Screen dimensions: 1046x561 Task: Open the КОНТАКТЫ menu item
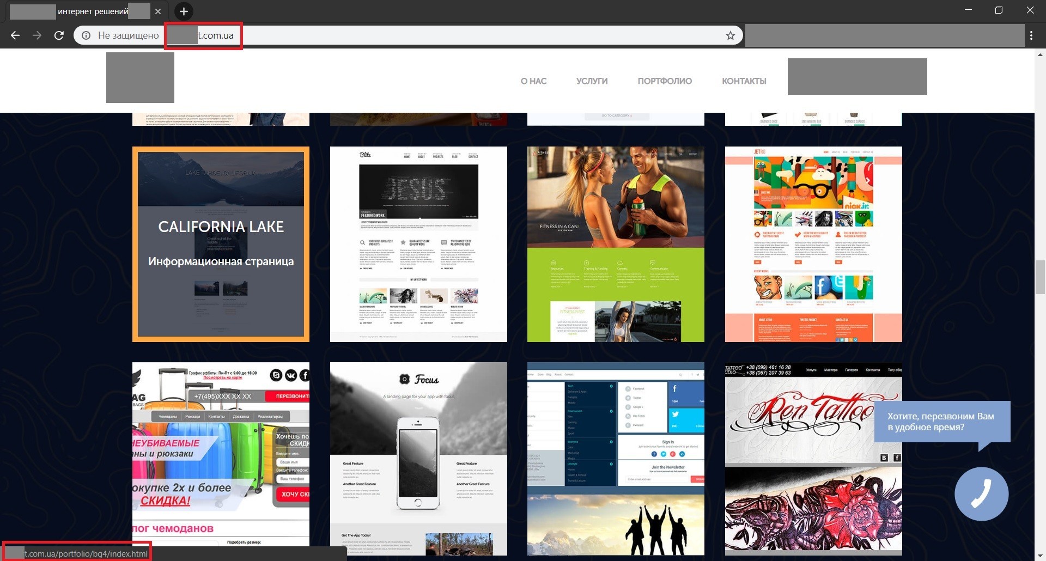pyautogui.click(x=744, y=81)
